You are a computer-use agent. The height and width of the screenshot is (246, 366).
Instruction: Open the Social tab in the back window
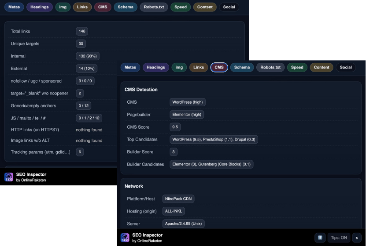pos(229,7)
